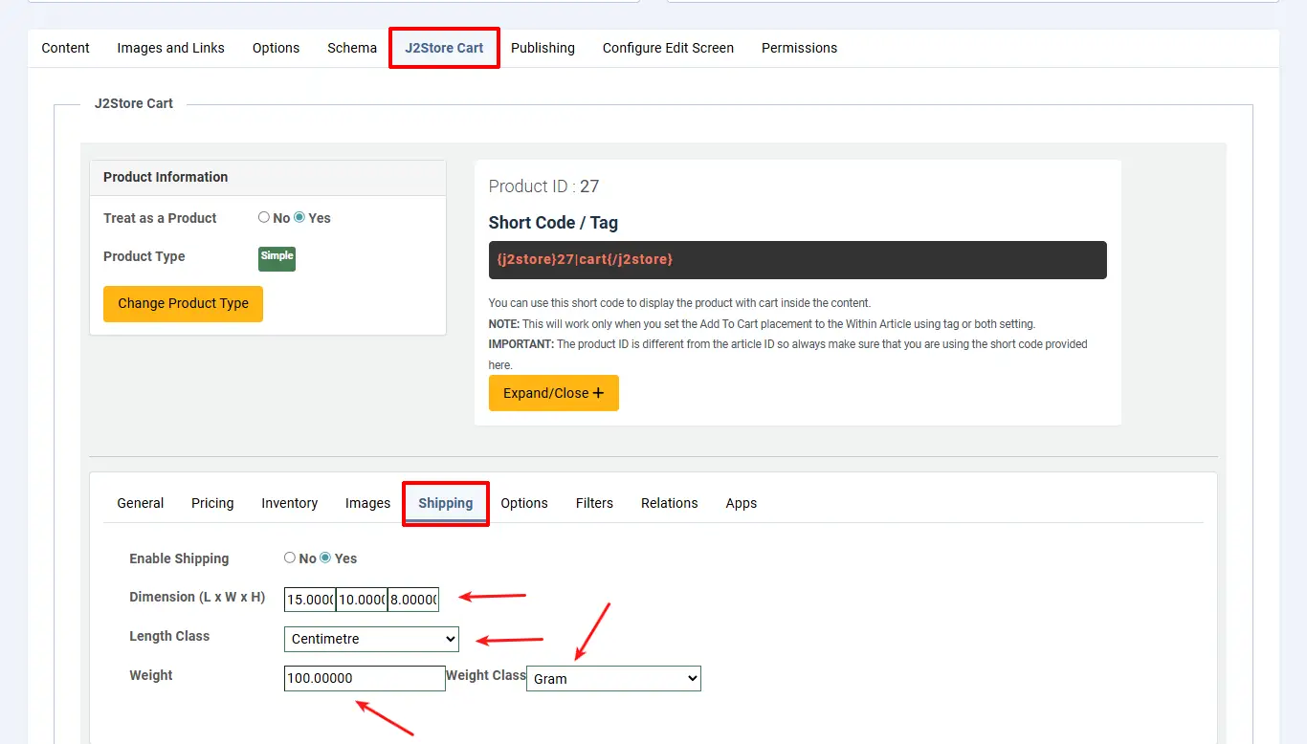Click the Product Type label

(x=144, y=256)
